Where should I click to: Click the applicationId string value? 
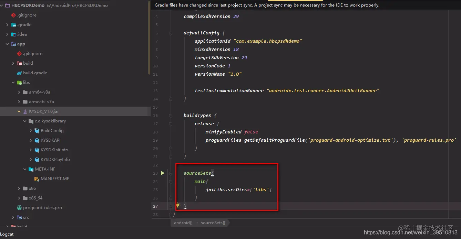point(268,41)
